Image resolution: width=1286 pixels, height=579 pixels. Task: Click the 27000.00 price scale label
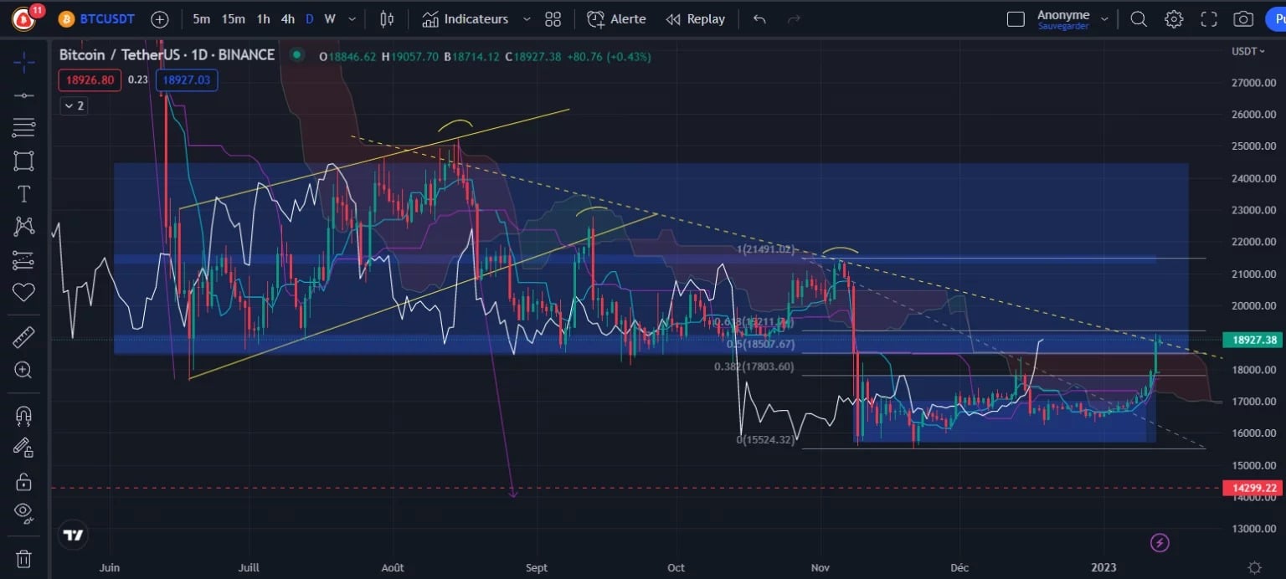click(1253, 83)
